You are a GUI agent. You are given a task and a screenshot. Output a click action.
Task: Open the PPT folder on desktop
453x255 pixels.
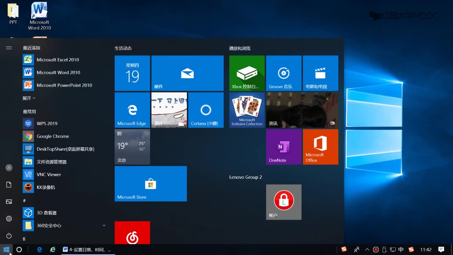tap(13, 14)
